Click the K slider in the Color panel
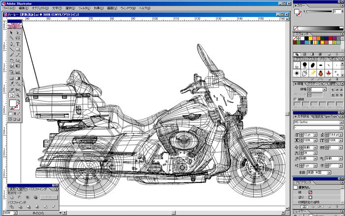Image resolution: width=345 pixels, height=216 pixels. pos(319,11)
